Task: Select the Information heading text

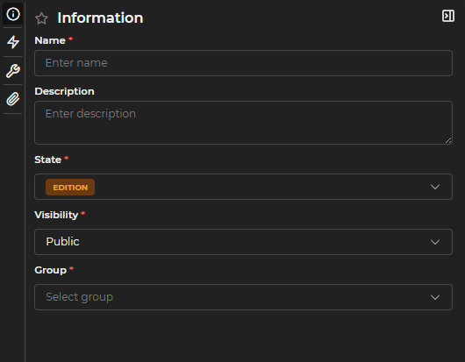Action: [100, 18]
